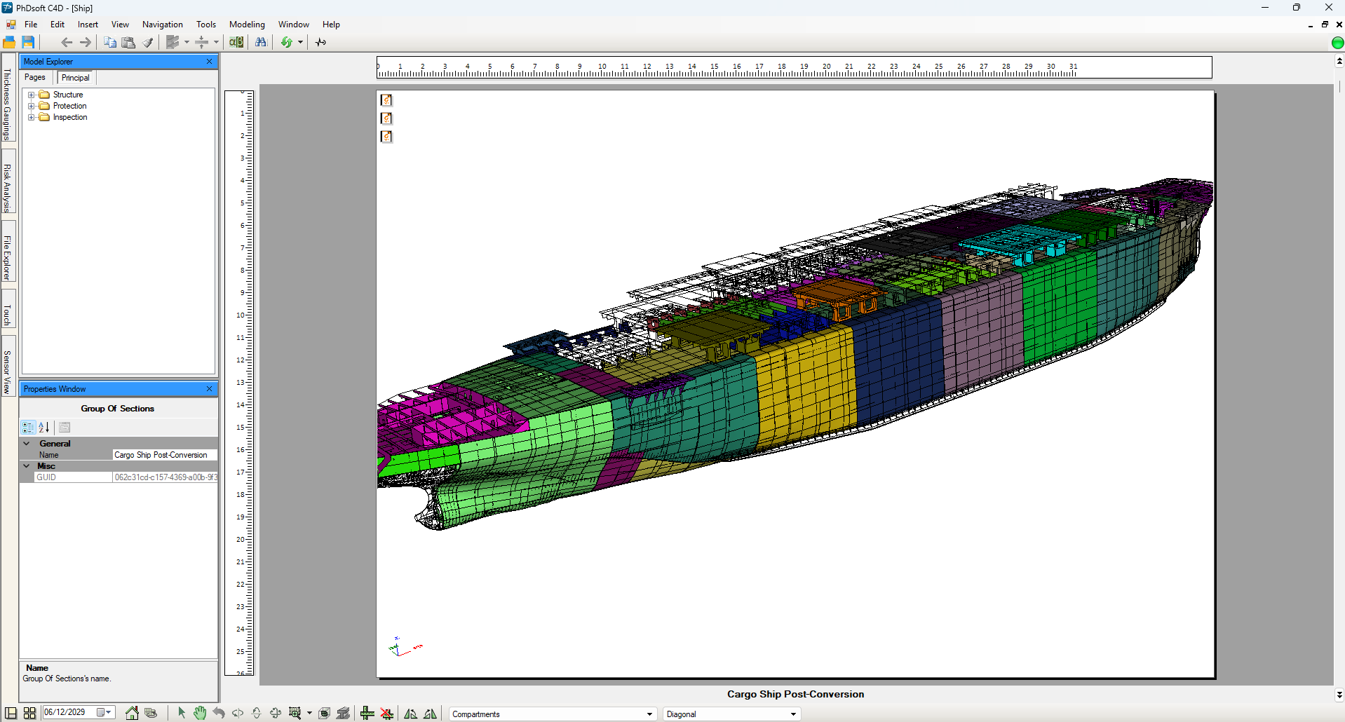Viewport: 1345px width, 722px height.
Task: Click the Name field Cargo Ship Post-Conversion
Action: tap(165, 455)
